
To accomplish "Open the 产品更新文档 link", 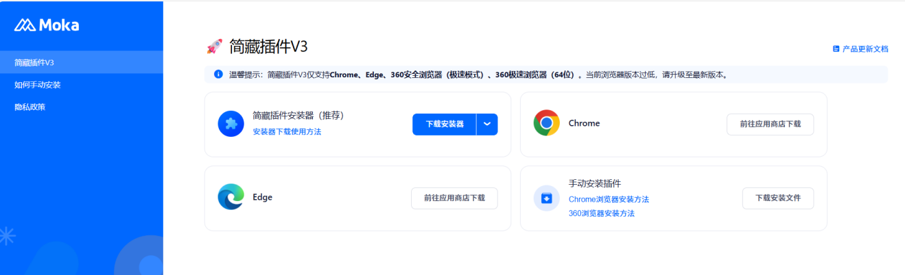I will (865, 49).
